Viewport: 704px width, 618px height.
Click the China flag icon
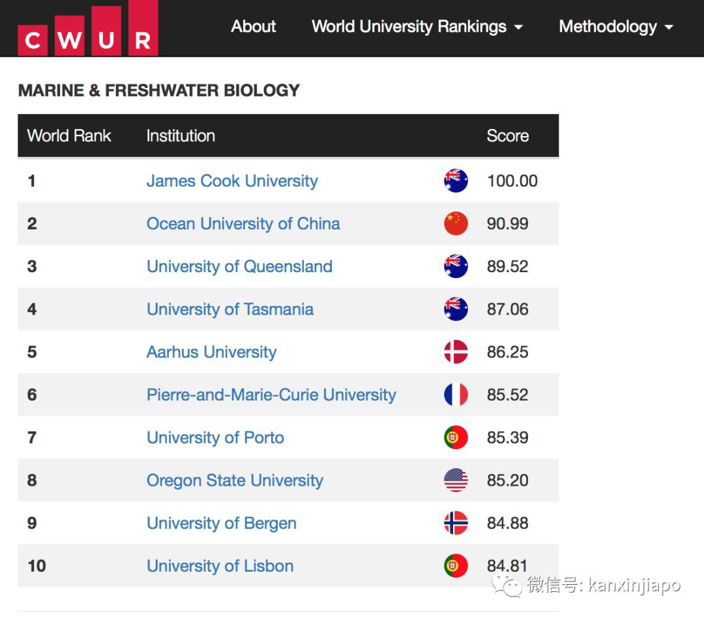click(x=456, y=223)
